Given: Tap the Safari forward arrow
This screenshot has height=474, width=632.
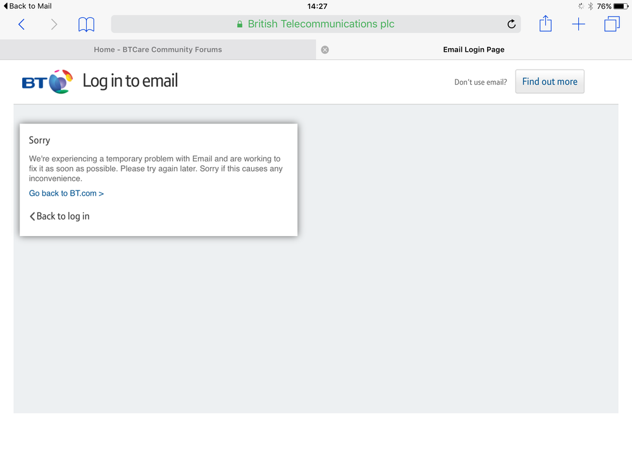Looking at the screenshot, I should [x=54, y=25].
